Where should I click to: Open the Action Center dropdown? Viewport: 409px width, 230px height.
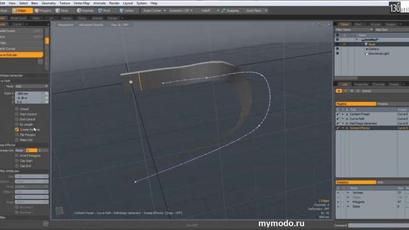click(155, 11)
